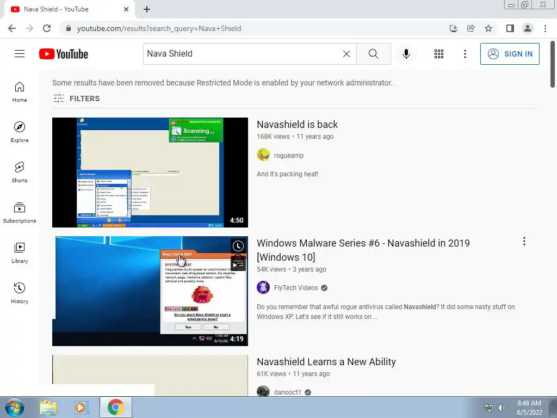
Task: Click the SIGN IN button
Action: [x=510, y=54]
